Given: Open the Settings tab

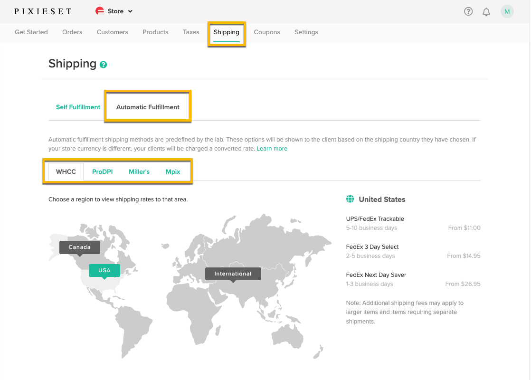Looking at the screenshot, I should (306, 32).
